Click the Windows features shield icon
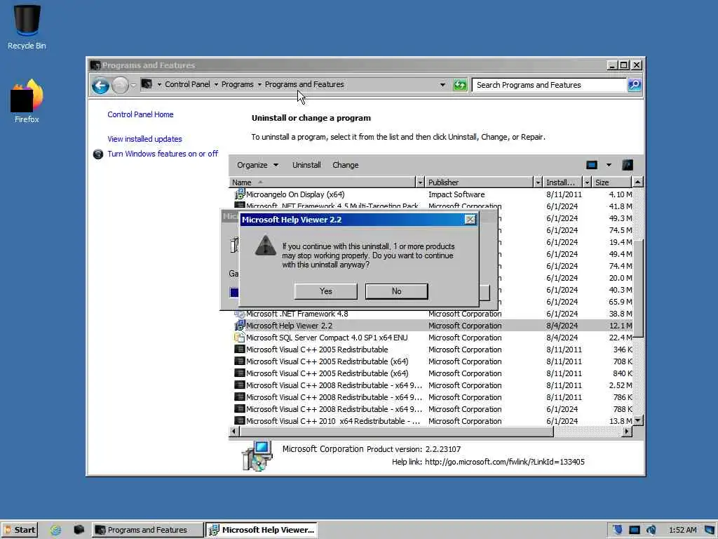The image size is (718, 539). (98, 154)
